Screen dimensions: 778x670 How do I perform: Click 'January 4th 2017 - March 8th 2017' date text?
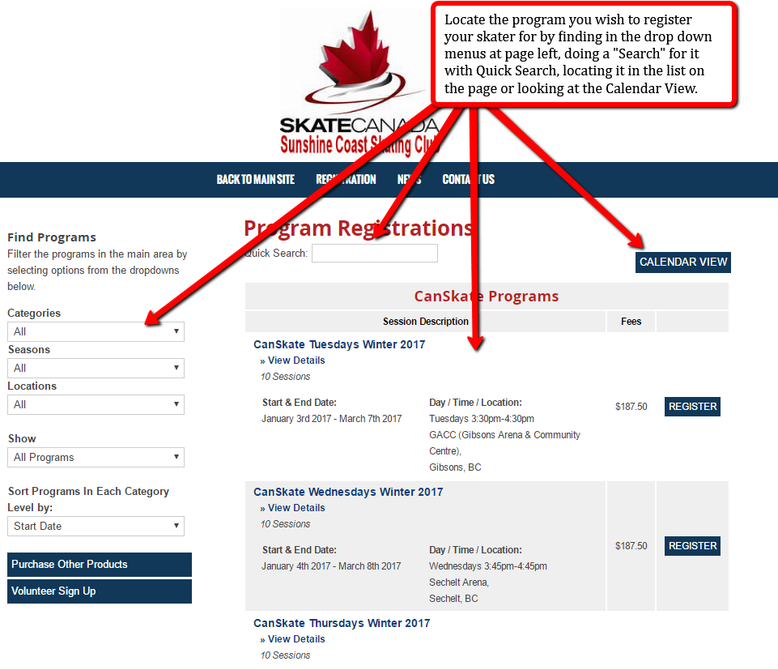[x=331, y=566]
